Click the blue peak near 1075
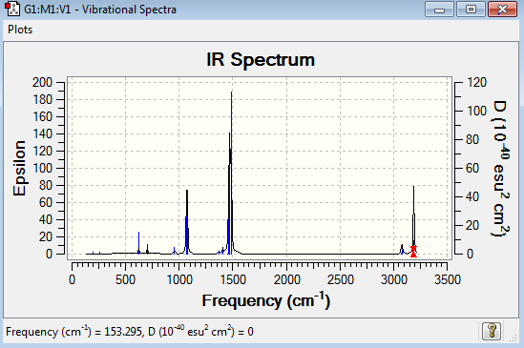 [x=187, y=222]
